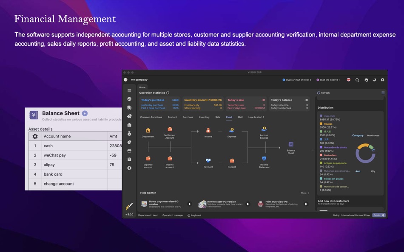Refresh Operation statistics via circular arrow
This screenshot has height=252, width=404.
(168, 93)
